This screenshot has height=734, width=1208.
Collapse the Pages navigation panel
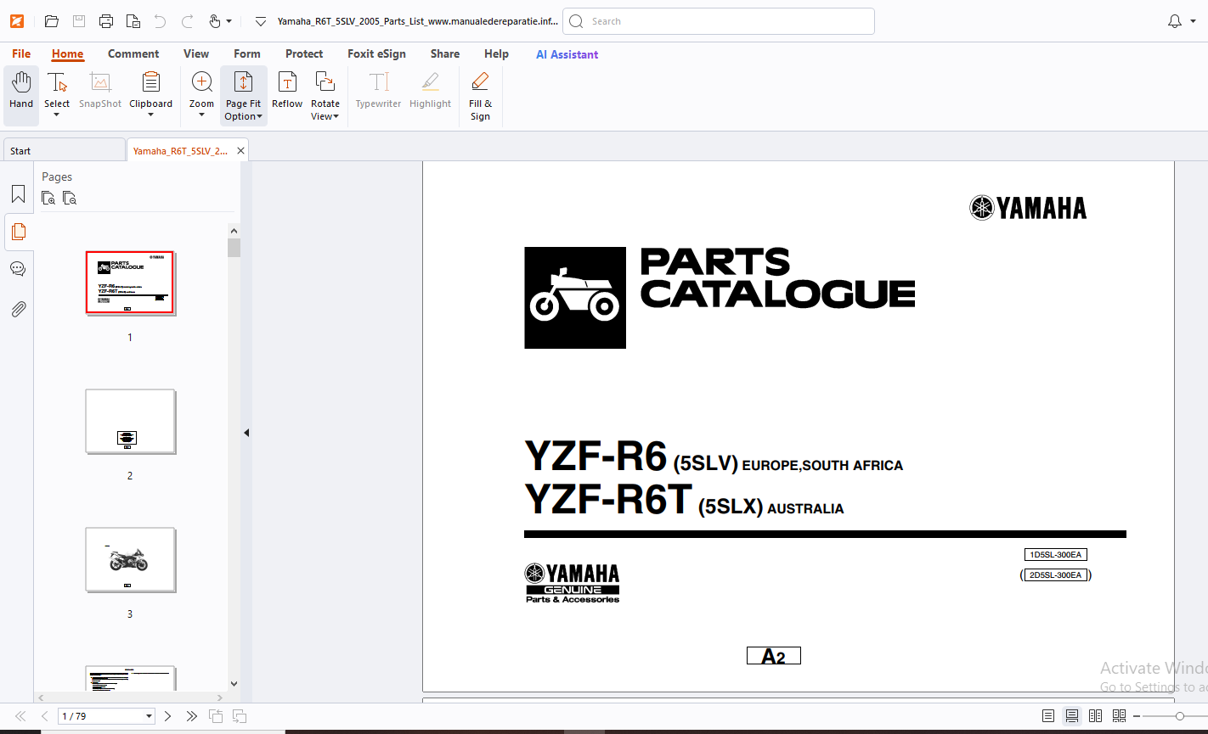[x=246, y=433]
